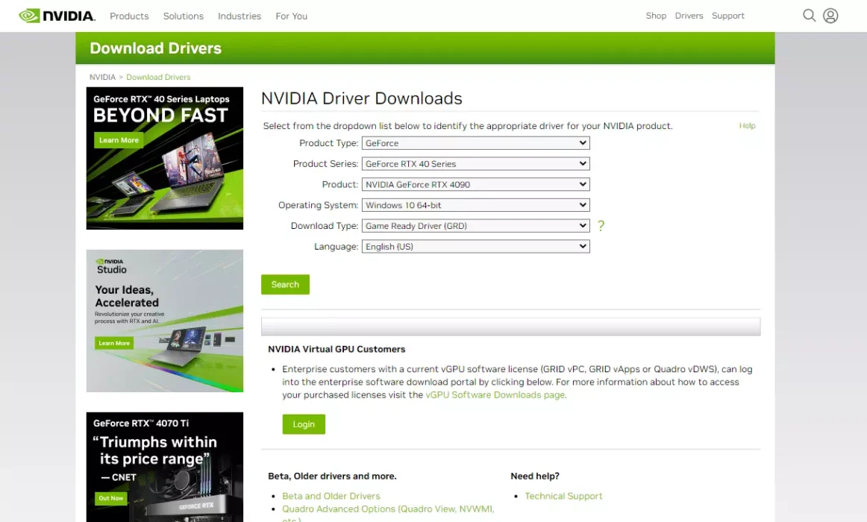
Task: Expand the Download Type dropdown
Action: [x=475, y=226]
